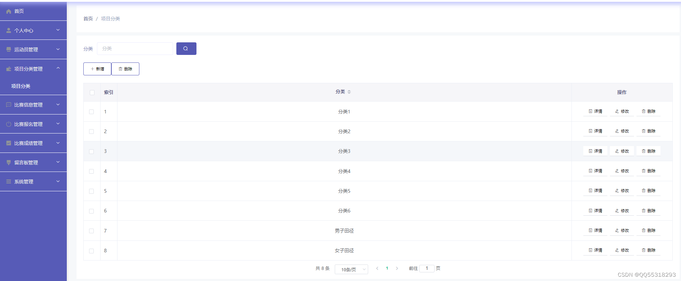Toggle the select-all checkbox in table header
The width and height of the screenshot is (681, 281).
click(x=92, y=93)
